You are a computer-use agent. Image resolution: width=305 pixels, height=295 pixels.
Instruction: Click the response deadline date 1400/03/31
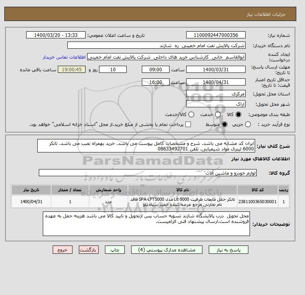pyautogui.click(x=216, y=69)
